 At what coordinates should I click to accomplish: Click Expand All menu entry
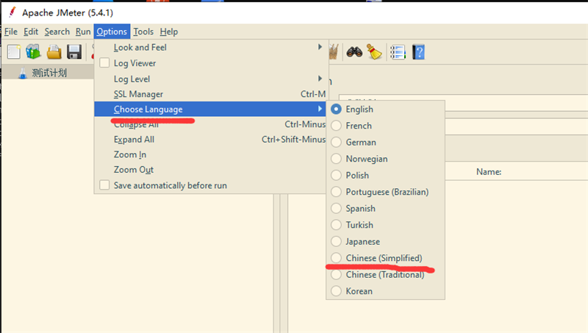[x=210, y=139]
